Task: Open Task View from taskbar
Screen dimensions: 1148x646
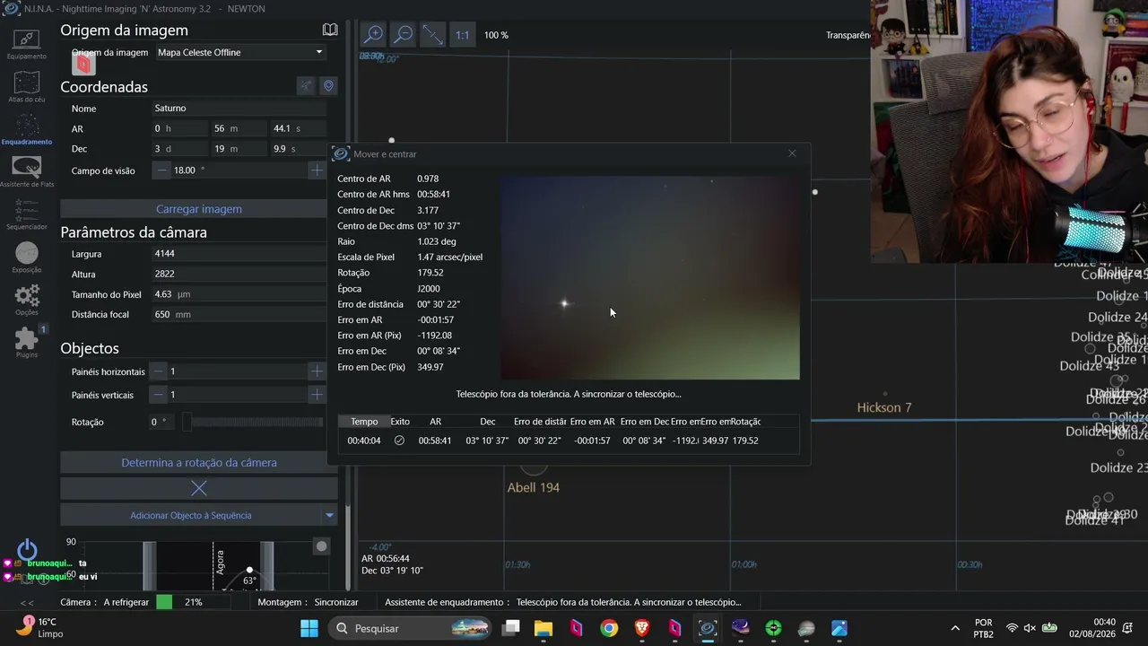Action: (511, 628)
